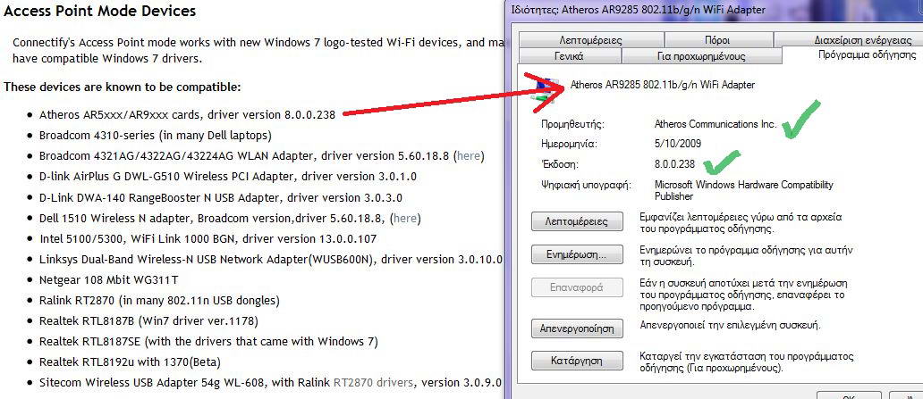Image resolution: width=923 pixels, height=399 pixels.
Task: Click the D-Link DWA-140 RangeBooster item
Action: pyautogui.click(x=221, y=197)
